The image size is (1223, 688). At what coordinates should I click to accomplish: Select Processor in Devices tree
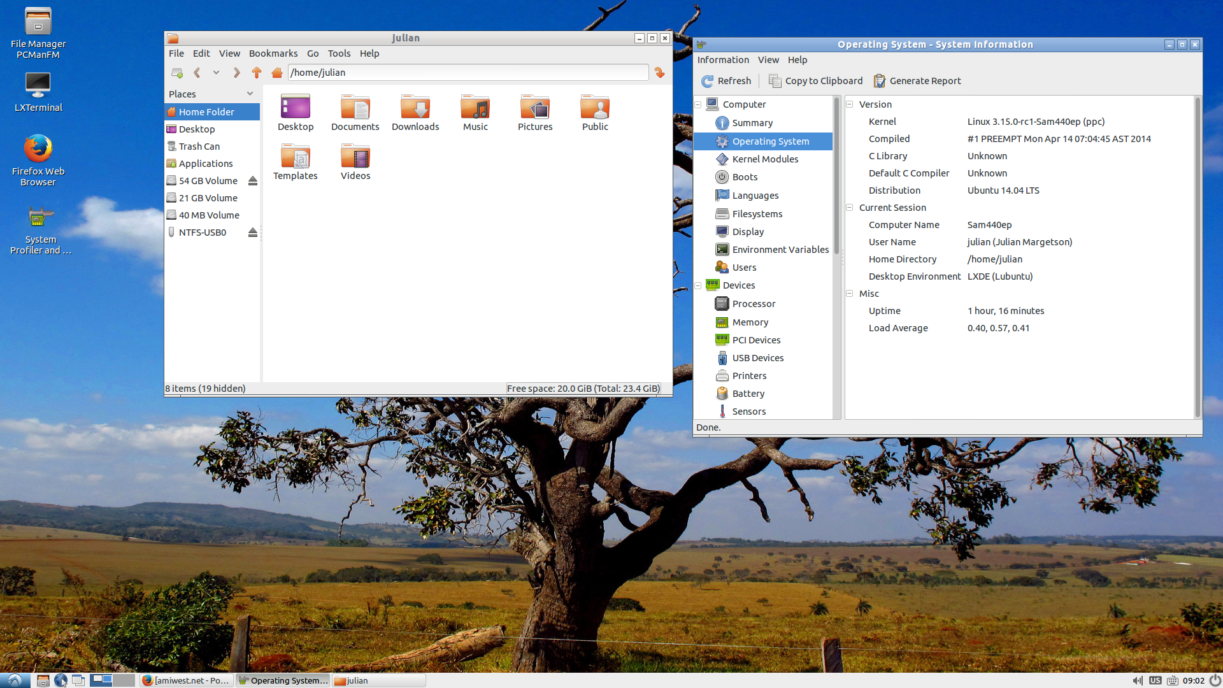pos(754,304)
